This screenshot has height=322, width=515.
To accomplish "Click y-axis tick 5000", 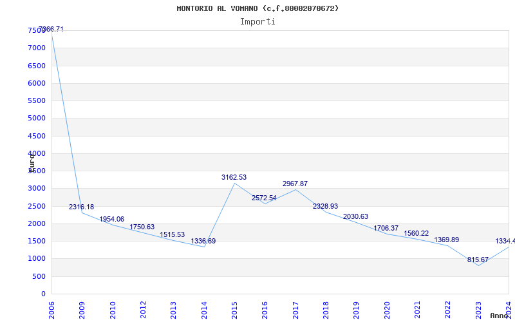I will (x=37, y=118).
